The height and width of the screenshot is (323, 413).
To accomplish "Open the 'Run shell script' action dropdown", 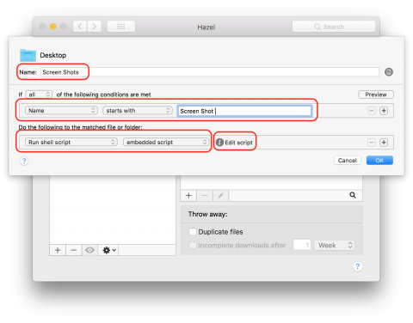I will (71, 142).
